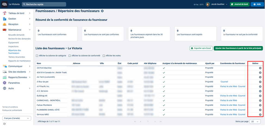265x127 pixels.
Task: Remove PLOMBERIE DANIEL CÔTÉ supplier
Action: tap(260, 110)
